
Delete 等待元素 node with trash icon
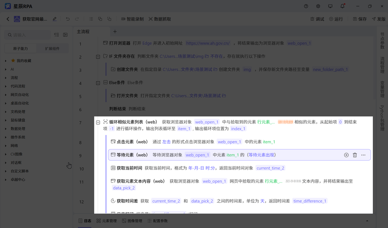coord(355,155)
